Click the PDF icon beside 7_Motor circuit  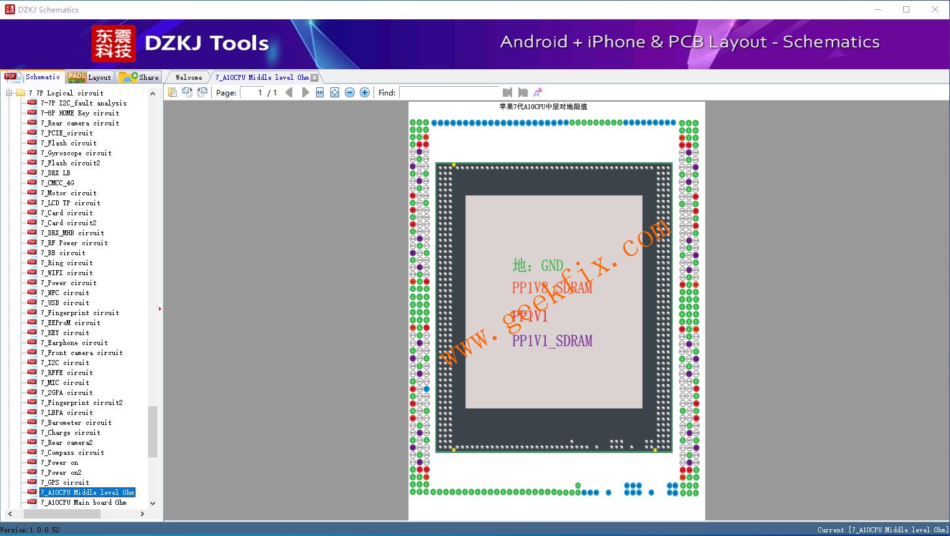pos(32,193)
